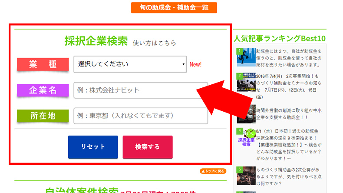Open the 時間外労働の削減 article link
343x193 pixels.
[288, 114]
